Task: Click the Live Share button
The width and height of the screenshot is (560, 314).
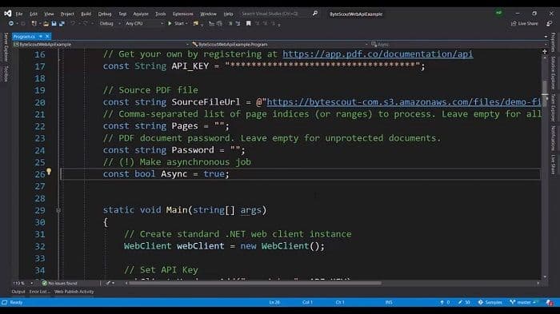Action: pyautogui.click(x=524, y=23)
